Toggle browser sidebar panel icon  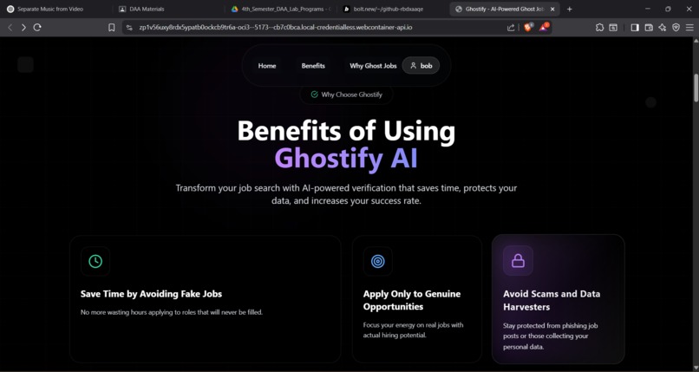[x=635, y=27]
